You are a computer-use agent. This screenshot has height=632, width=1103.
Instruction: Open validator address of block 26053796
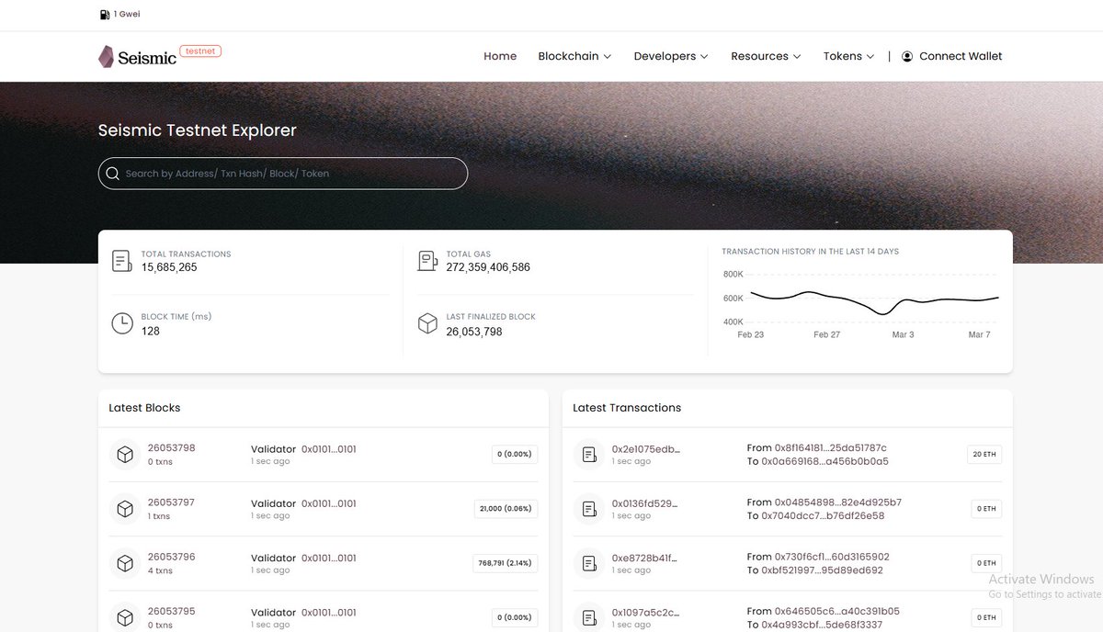329,558
